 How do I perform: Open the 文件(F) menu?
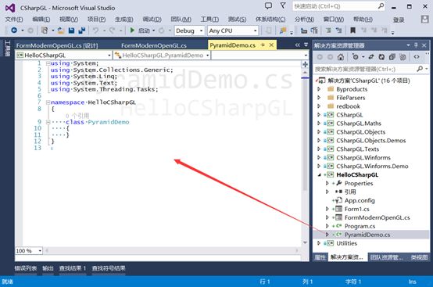pyautogui.click(x=14, y=20)
